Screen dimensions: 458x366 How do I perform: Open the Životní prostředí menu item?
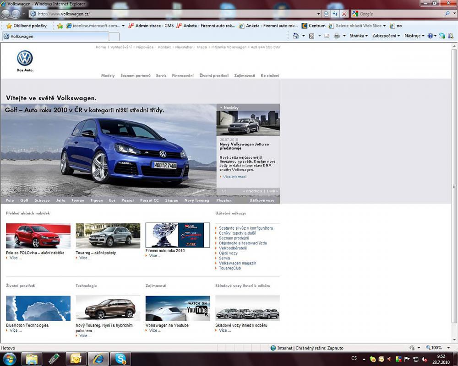214,75
